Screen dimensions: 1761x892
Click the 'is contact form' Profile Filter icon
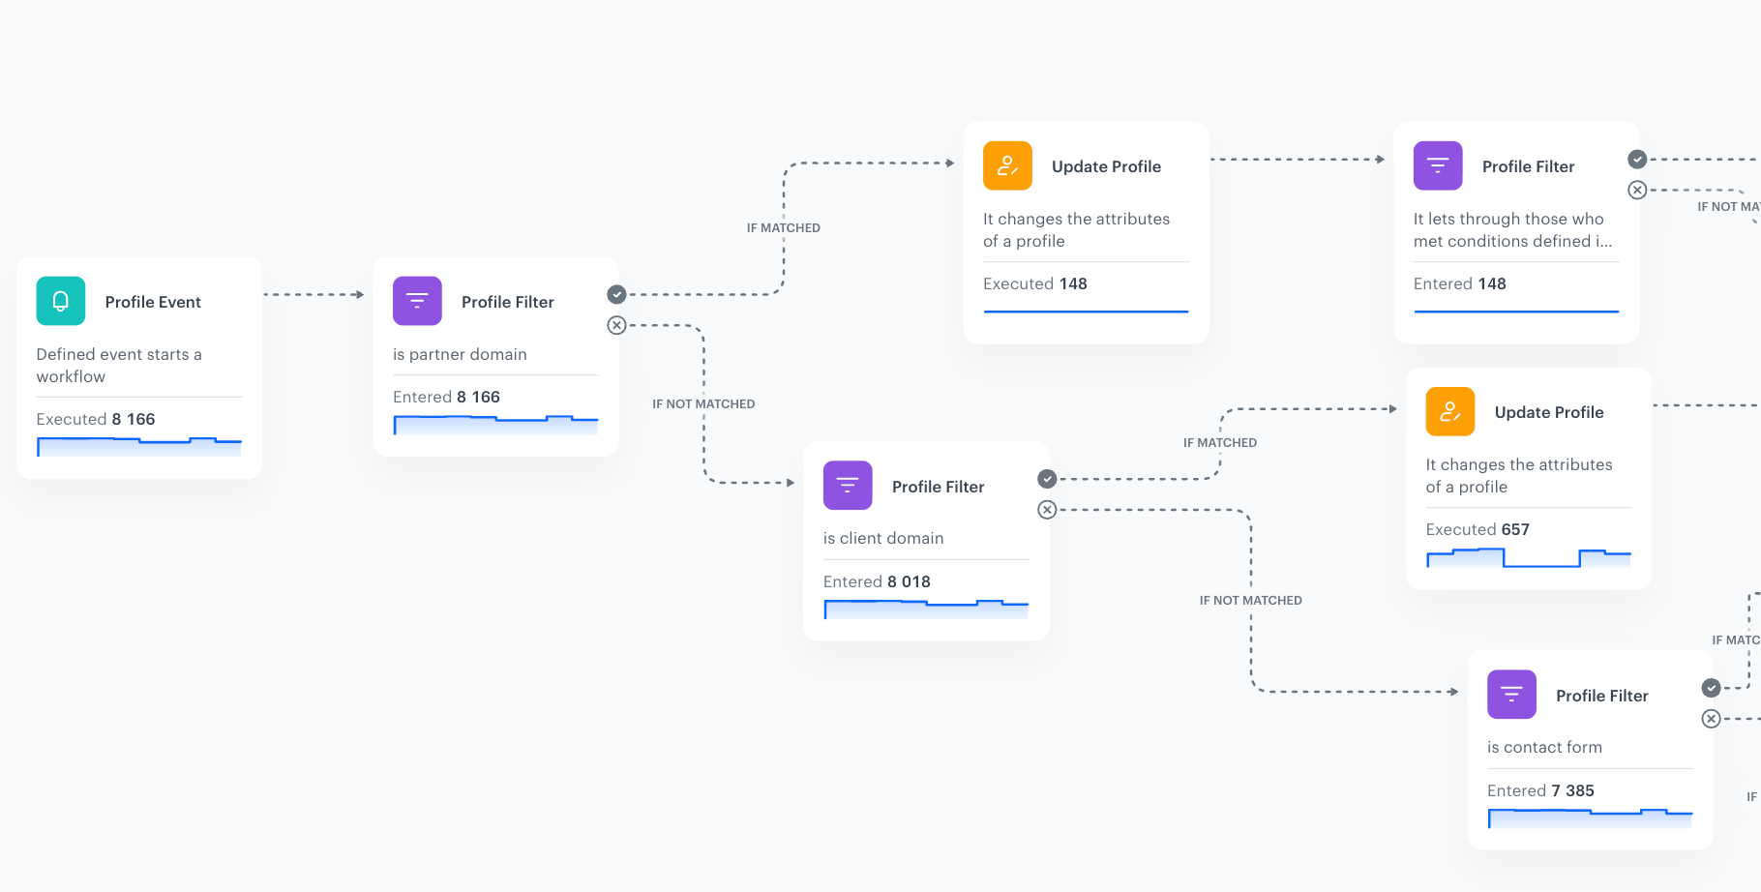[1511, 694]
